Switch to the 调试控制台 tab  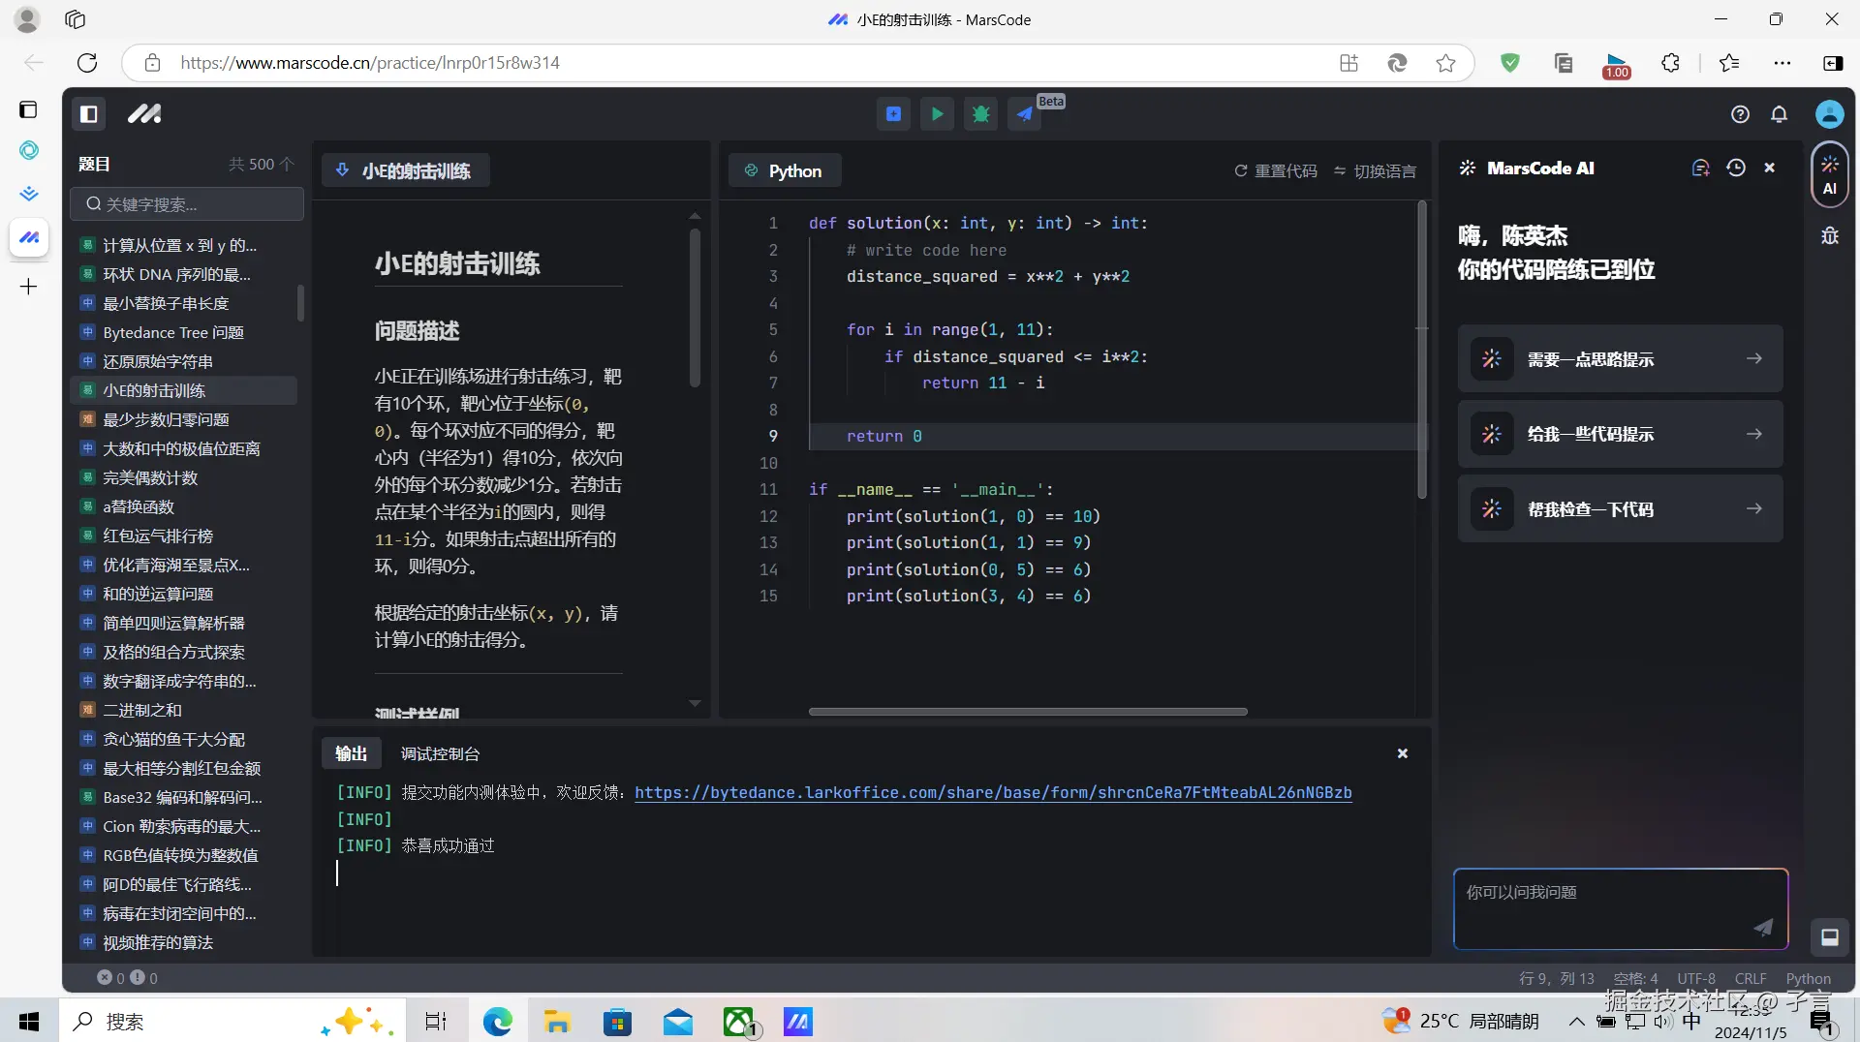click(440, 753)
